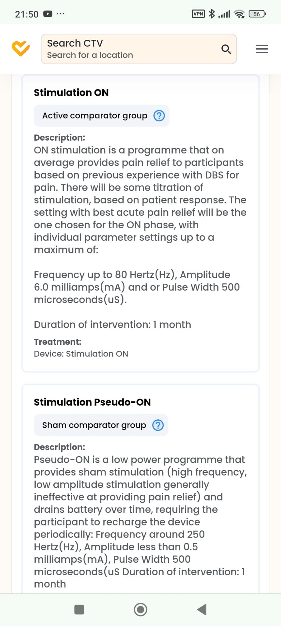Image resolution: width=281 pixels, height=626 pixels.
Task: Tap the cellular signal strength icon
Action: click(x=224, y=14)
